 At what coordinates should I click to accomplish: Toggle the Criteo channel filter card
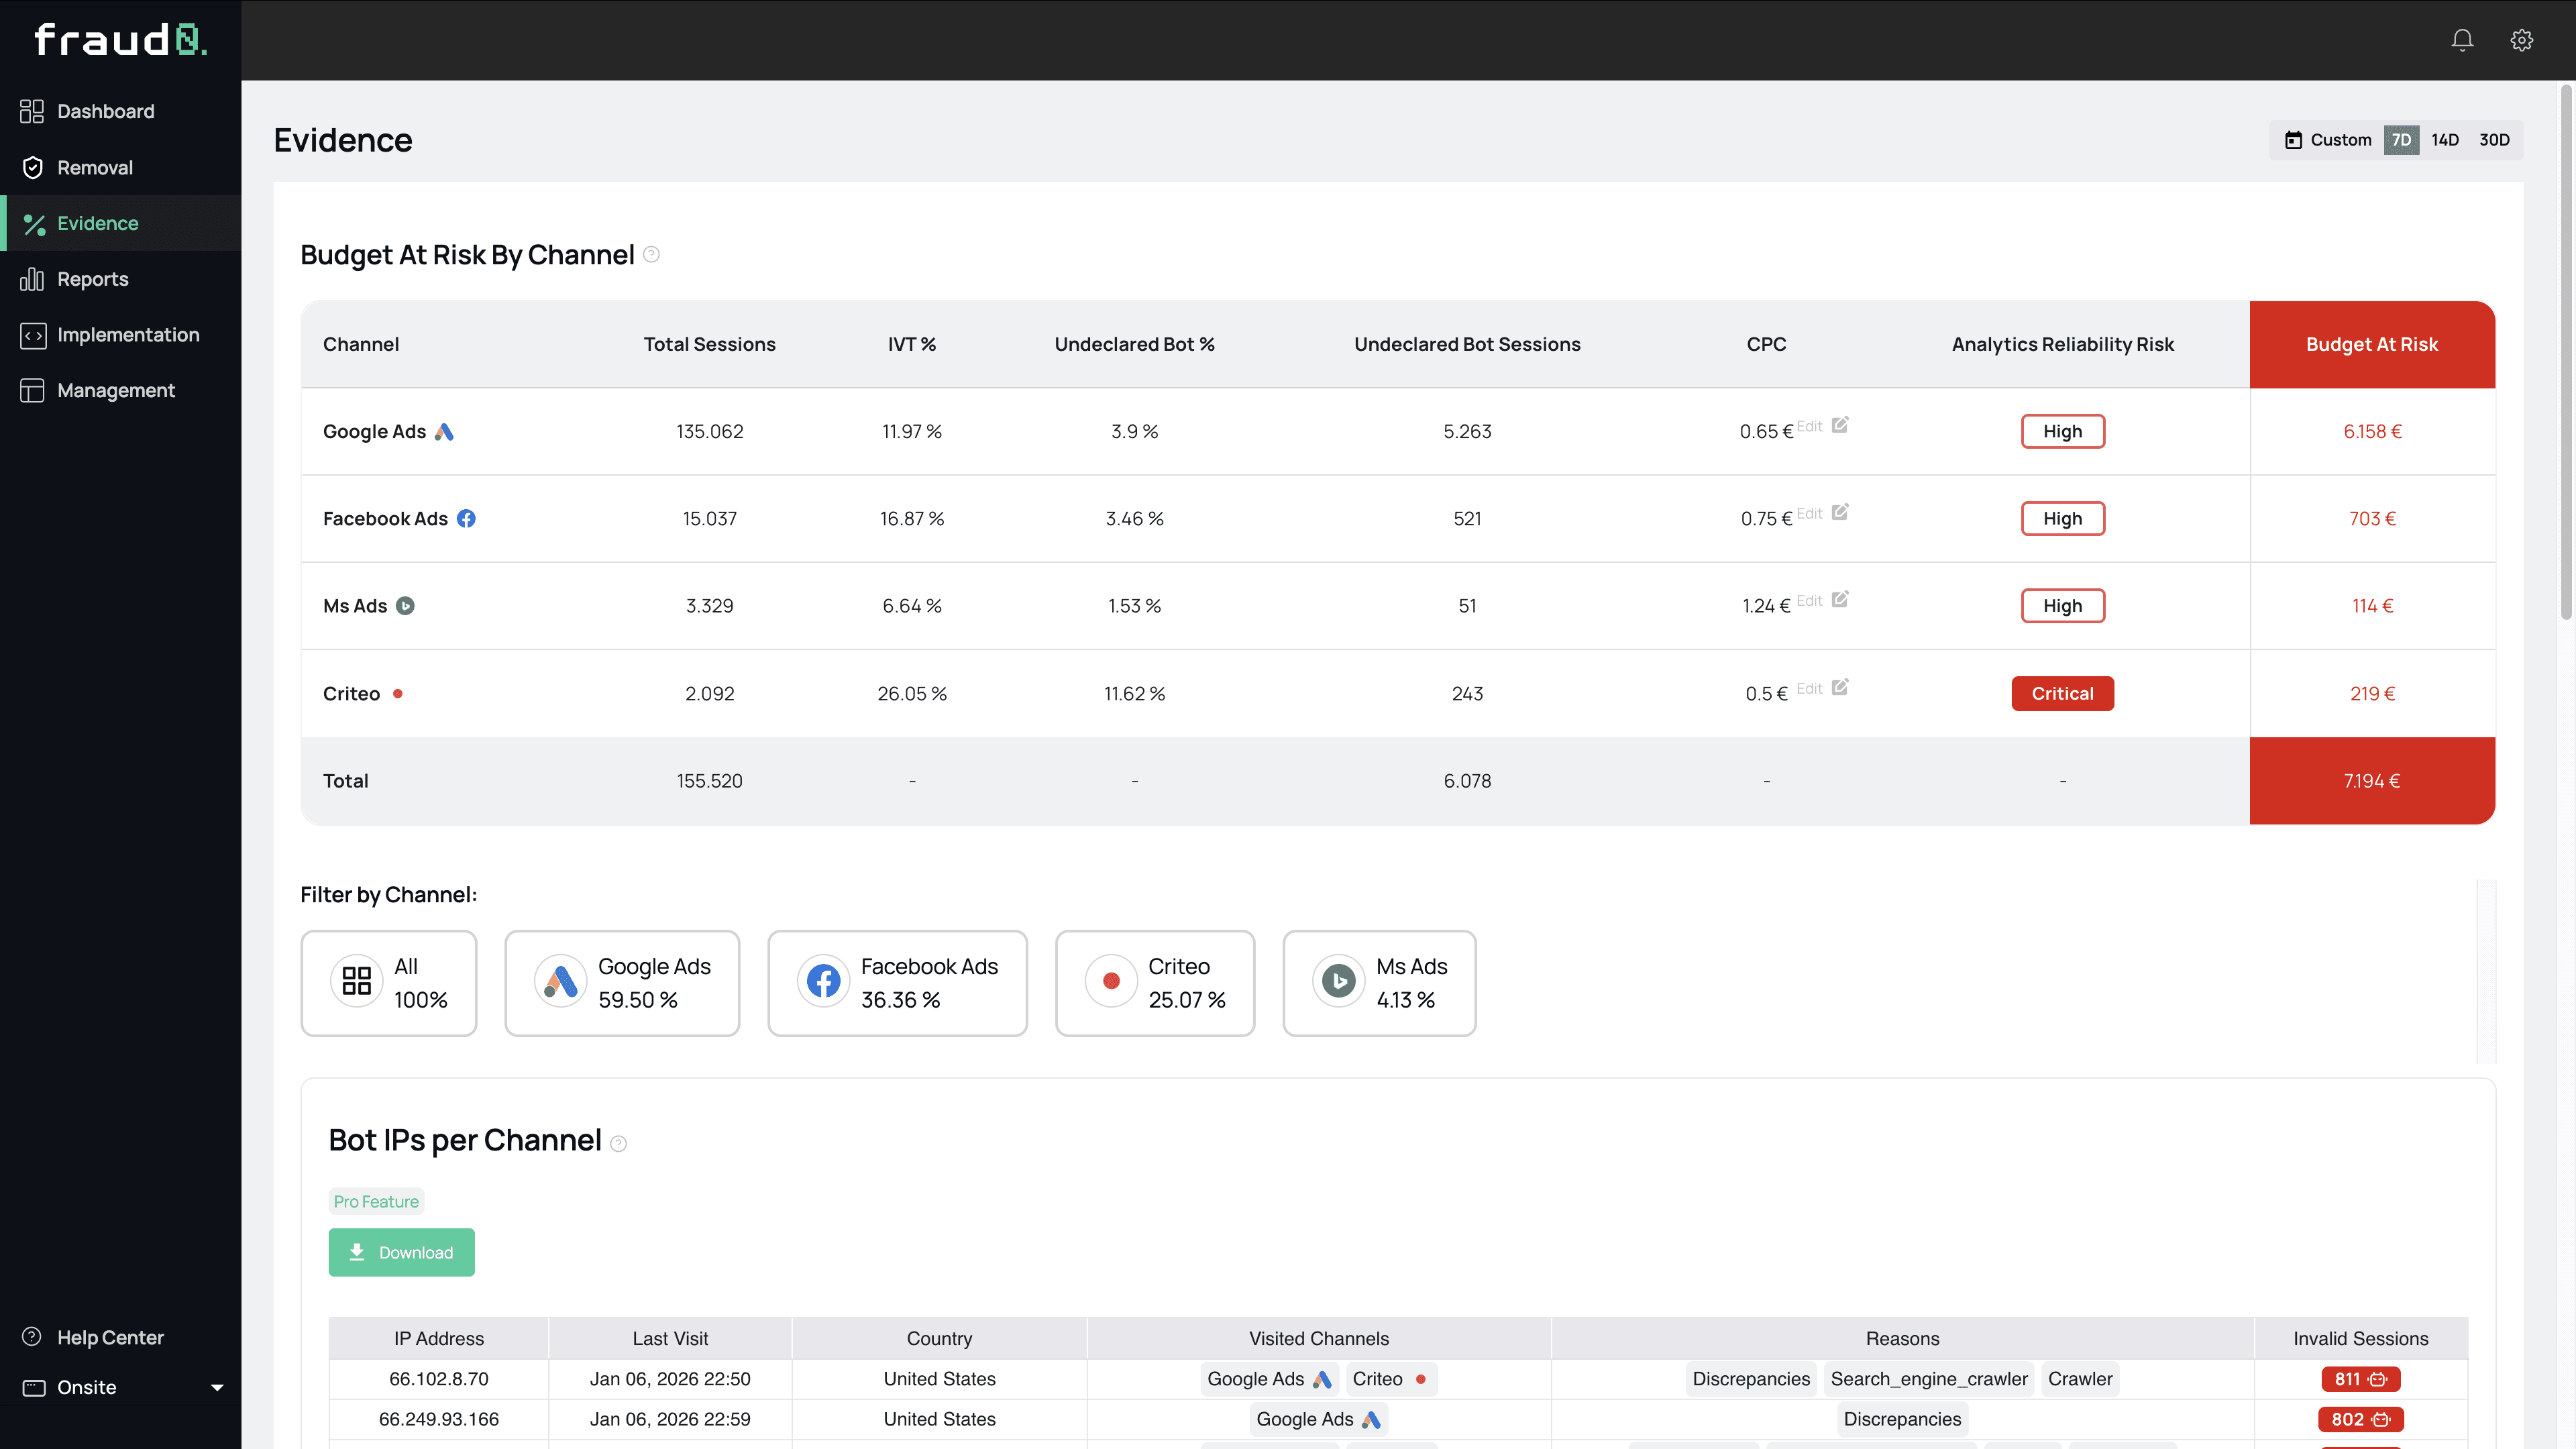point(1154,983)
